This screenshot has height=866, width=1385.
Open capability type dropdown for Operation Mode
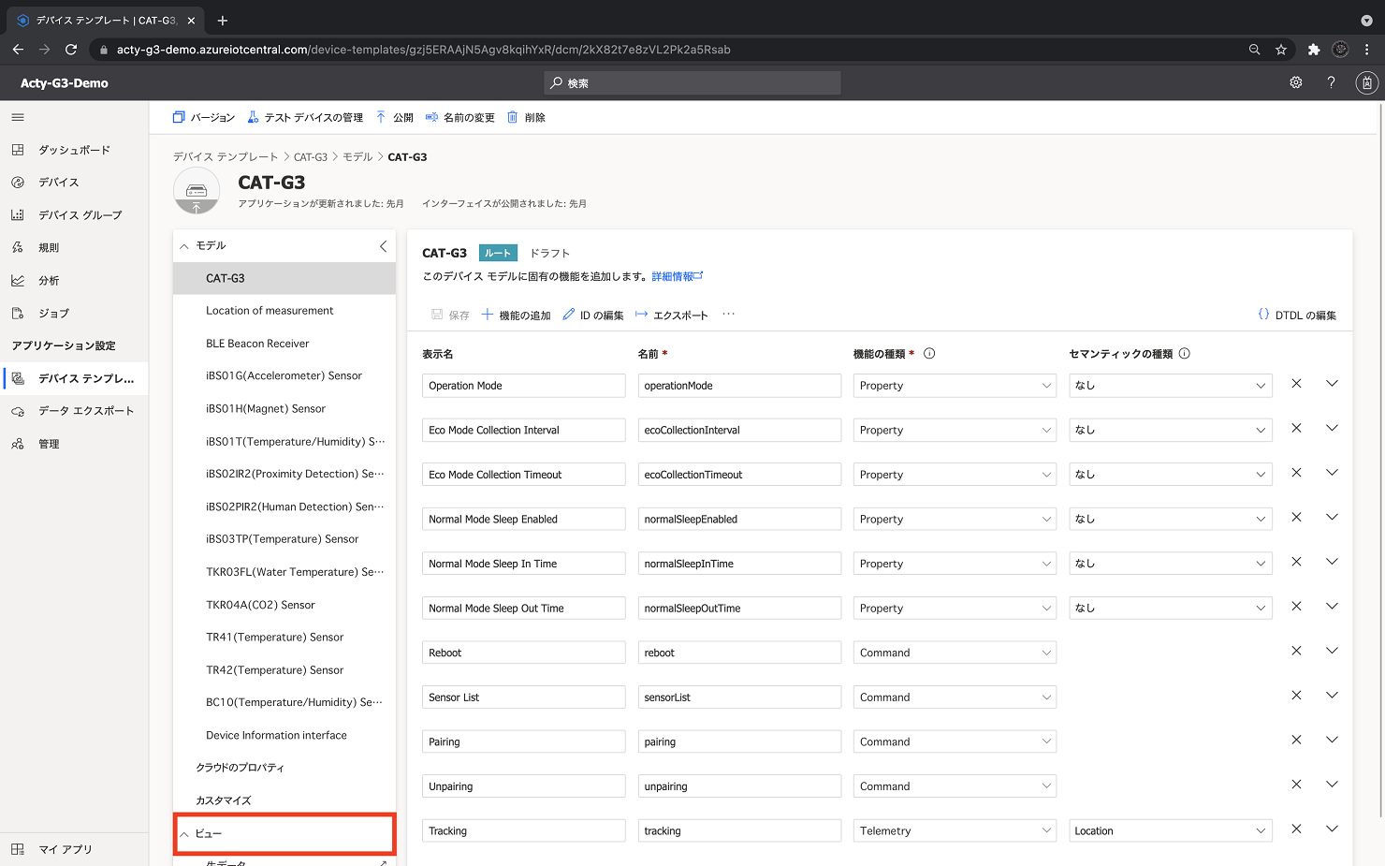pyautogui.click(x=955, y=386)
